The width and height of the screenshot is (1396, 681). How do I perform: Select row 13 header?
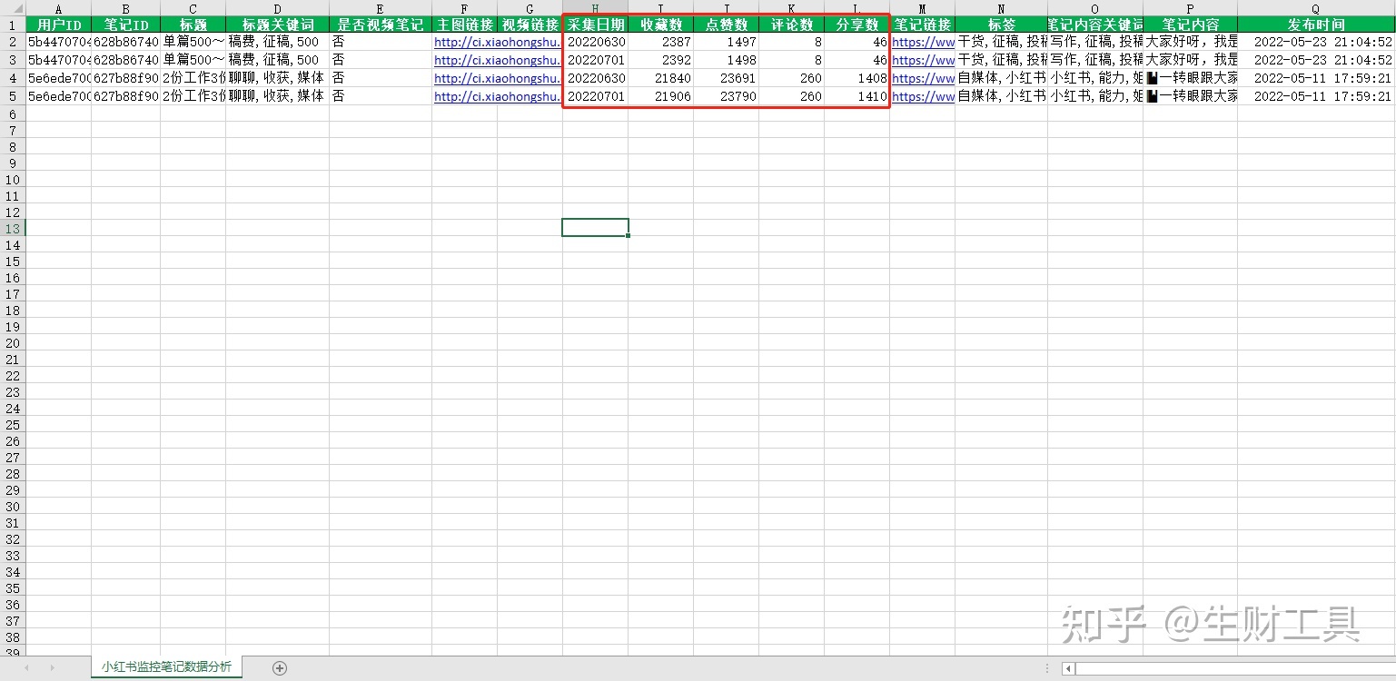(x=12, y=228)
